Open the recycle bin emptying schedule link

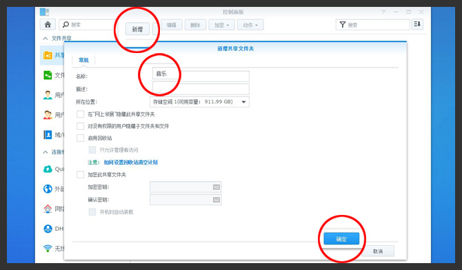pyautogui.click(x=130, y=163)
